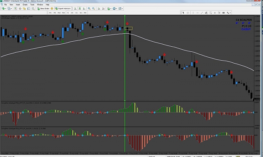Enable chart shift

[x=103, y=8]
